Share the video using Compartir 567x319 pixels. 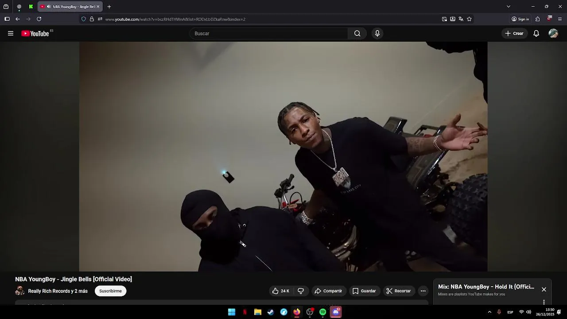click(328, 291)
